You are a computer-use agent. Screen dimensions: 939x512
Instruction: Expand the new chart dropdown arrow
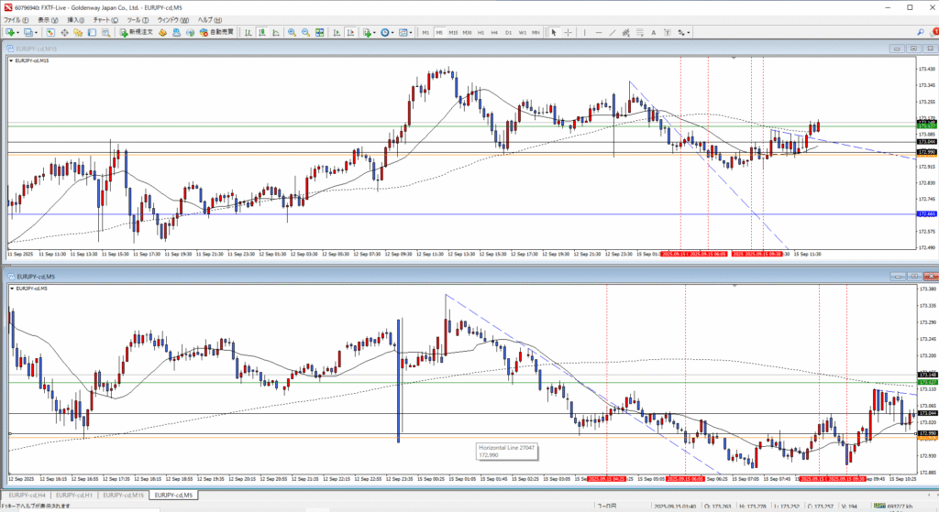pyautogui.click(x=18, y=32)
